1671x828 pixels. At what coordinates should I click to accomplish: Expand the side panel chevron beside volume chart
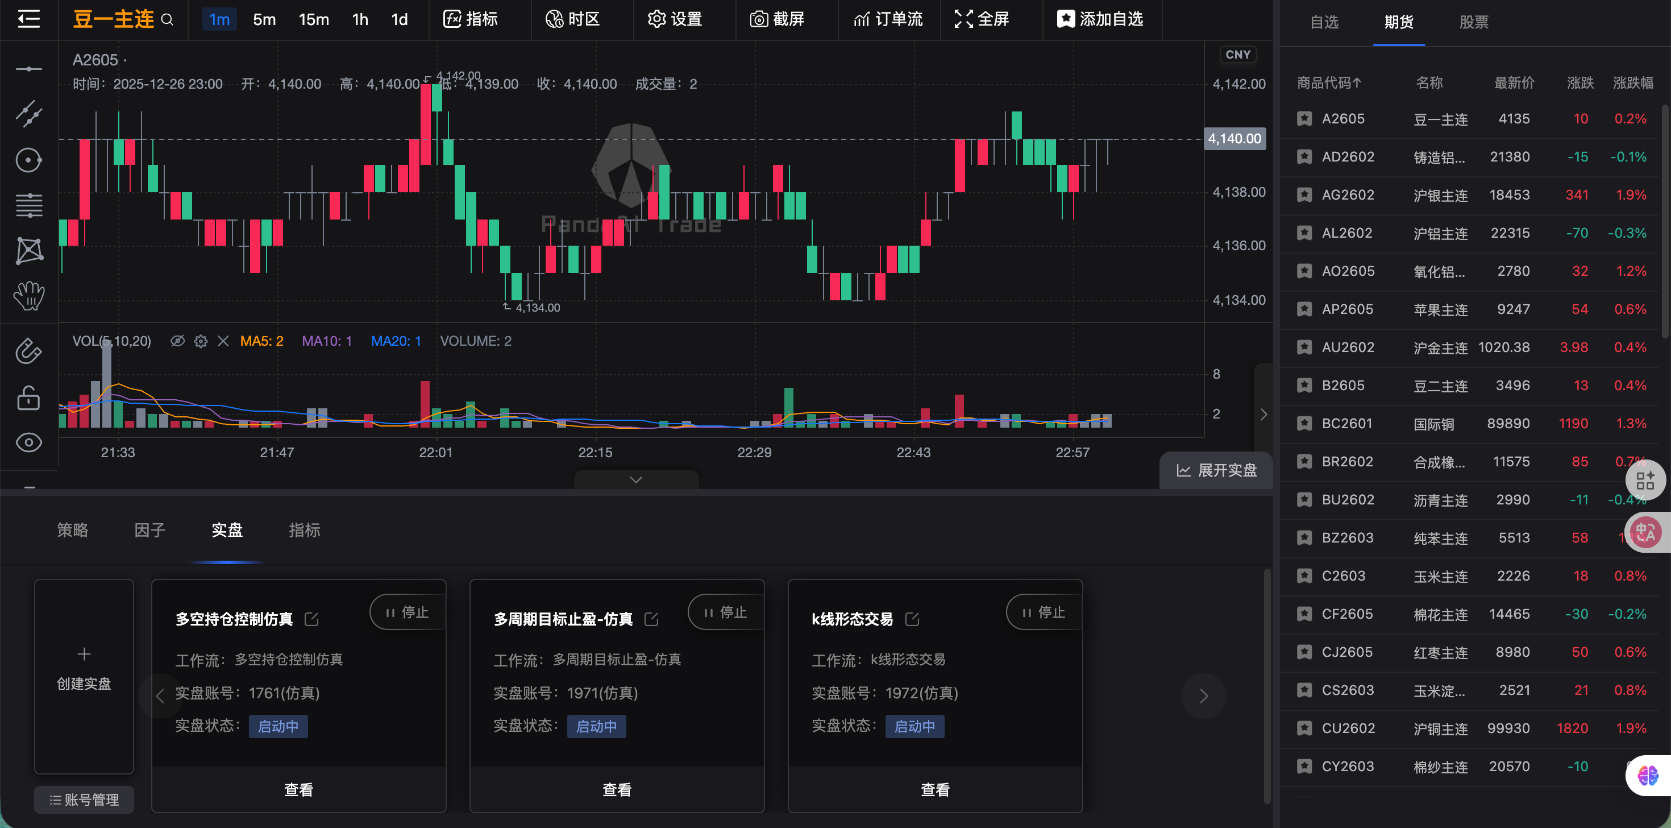[1263, 414]
